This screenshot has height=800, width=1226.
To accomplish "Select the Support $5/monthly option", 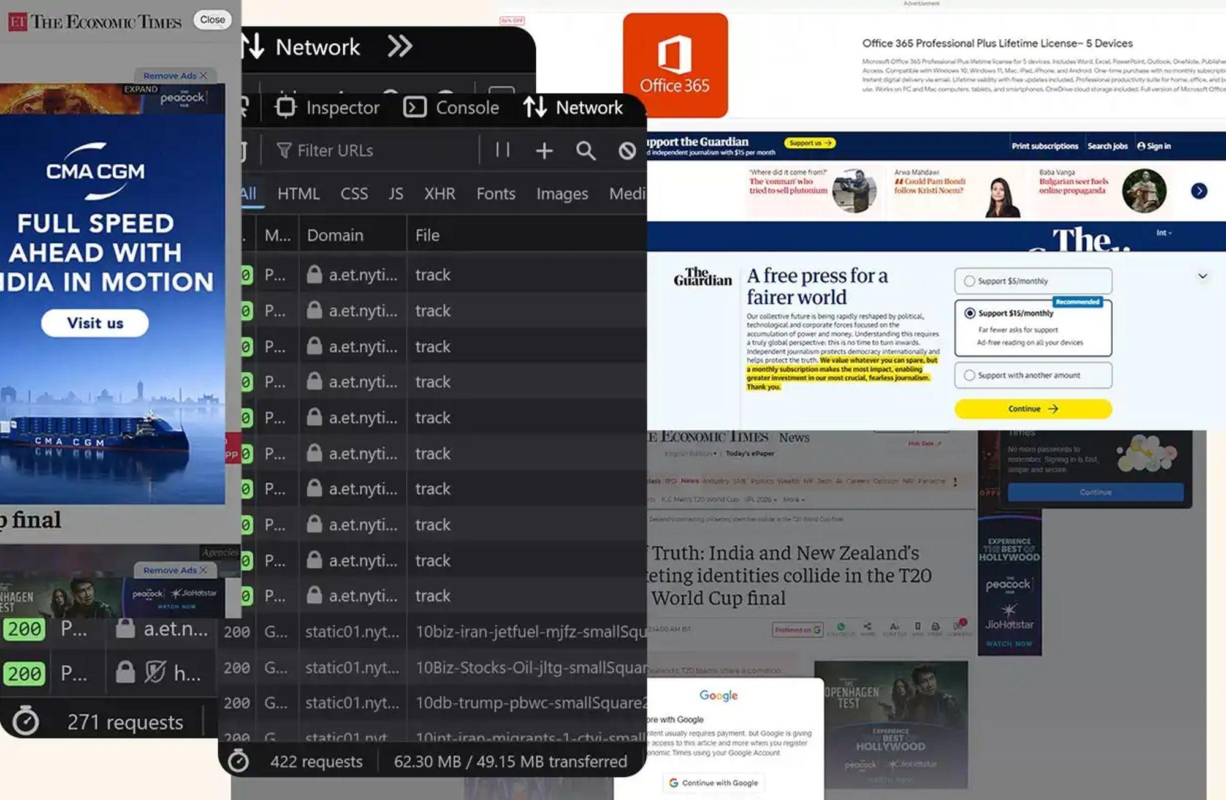I will click(1033, 281).
